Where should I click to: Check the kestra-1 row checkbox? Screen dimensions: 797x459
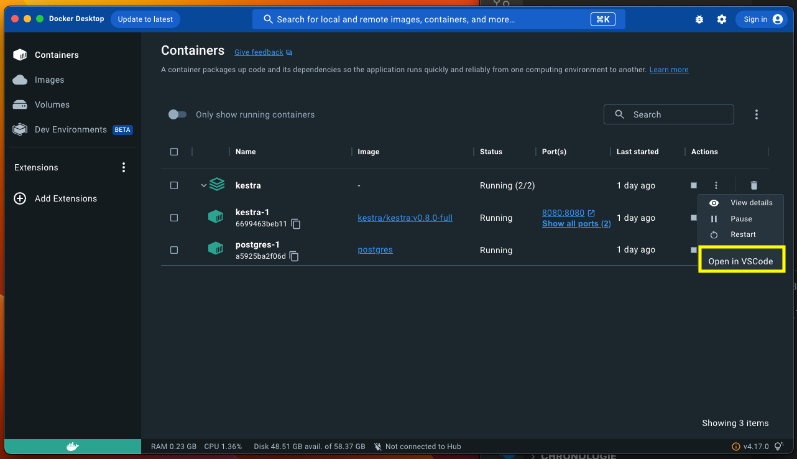click(174, 218)
